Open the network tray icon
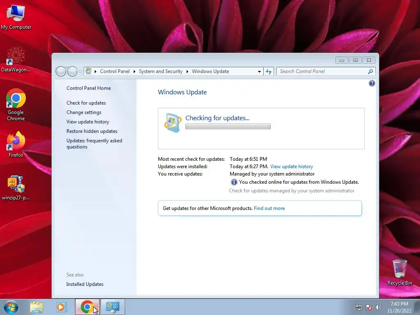 click(x=358, y=307)
